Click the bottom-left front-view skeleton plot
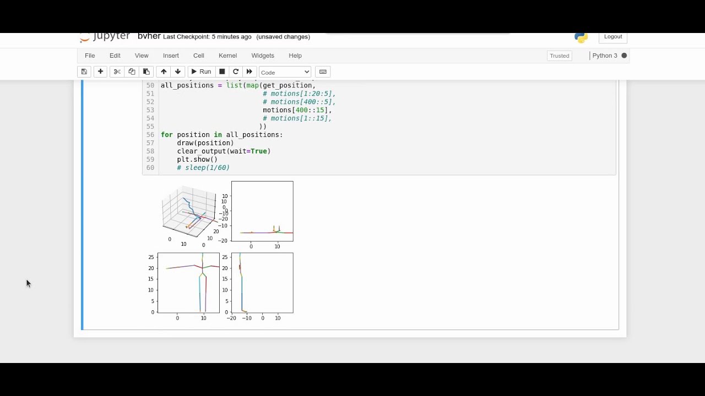Viewport: 705px width, 396px height. [x=188, y=283]
